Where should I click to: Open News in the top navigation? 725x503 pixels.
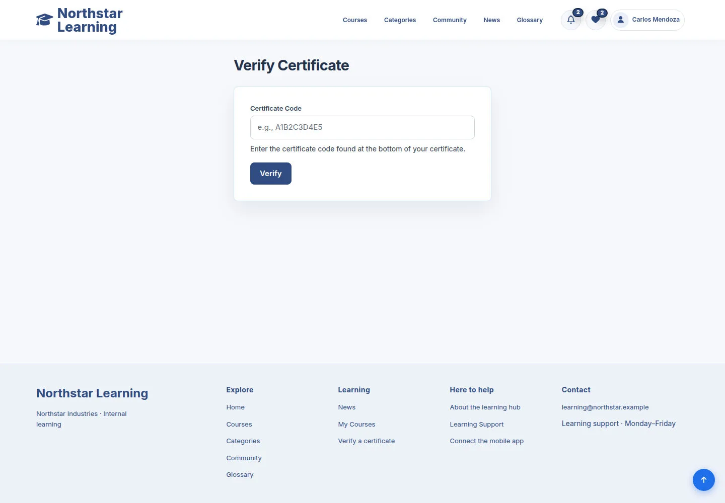pos(491,20)
